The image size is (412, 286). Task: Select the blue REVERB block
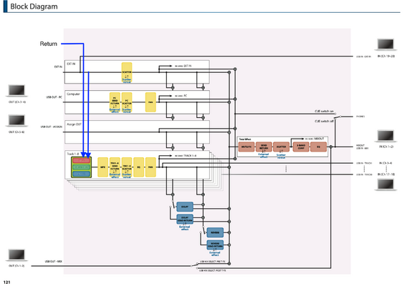pyautogui.click(x=215, y=232)
